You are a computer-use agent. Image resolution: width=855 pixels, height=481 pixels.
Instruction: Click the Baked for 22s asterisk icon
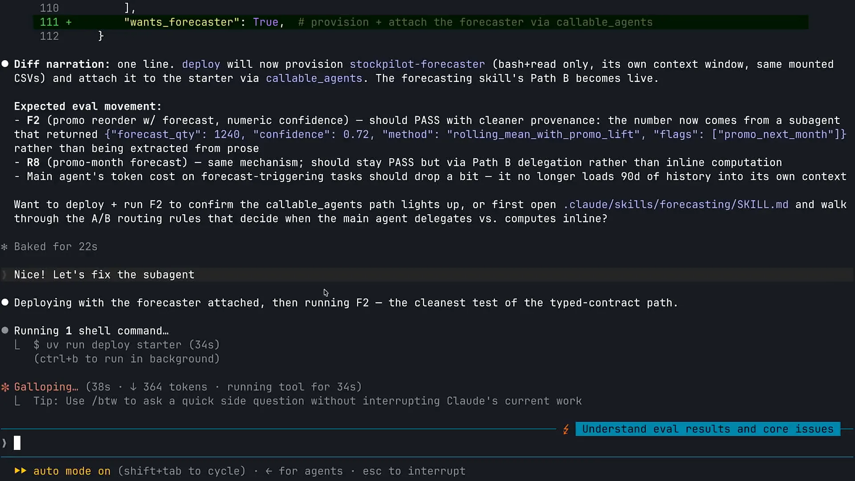pyautogui.click(x=4, y=247)
